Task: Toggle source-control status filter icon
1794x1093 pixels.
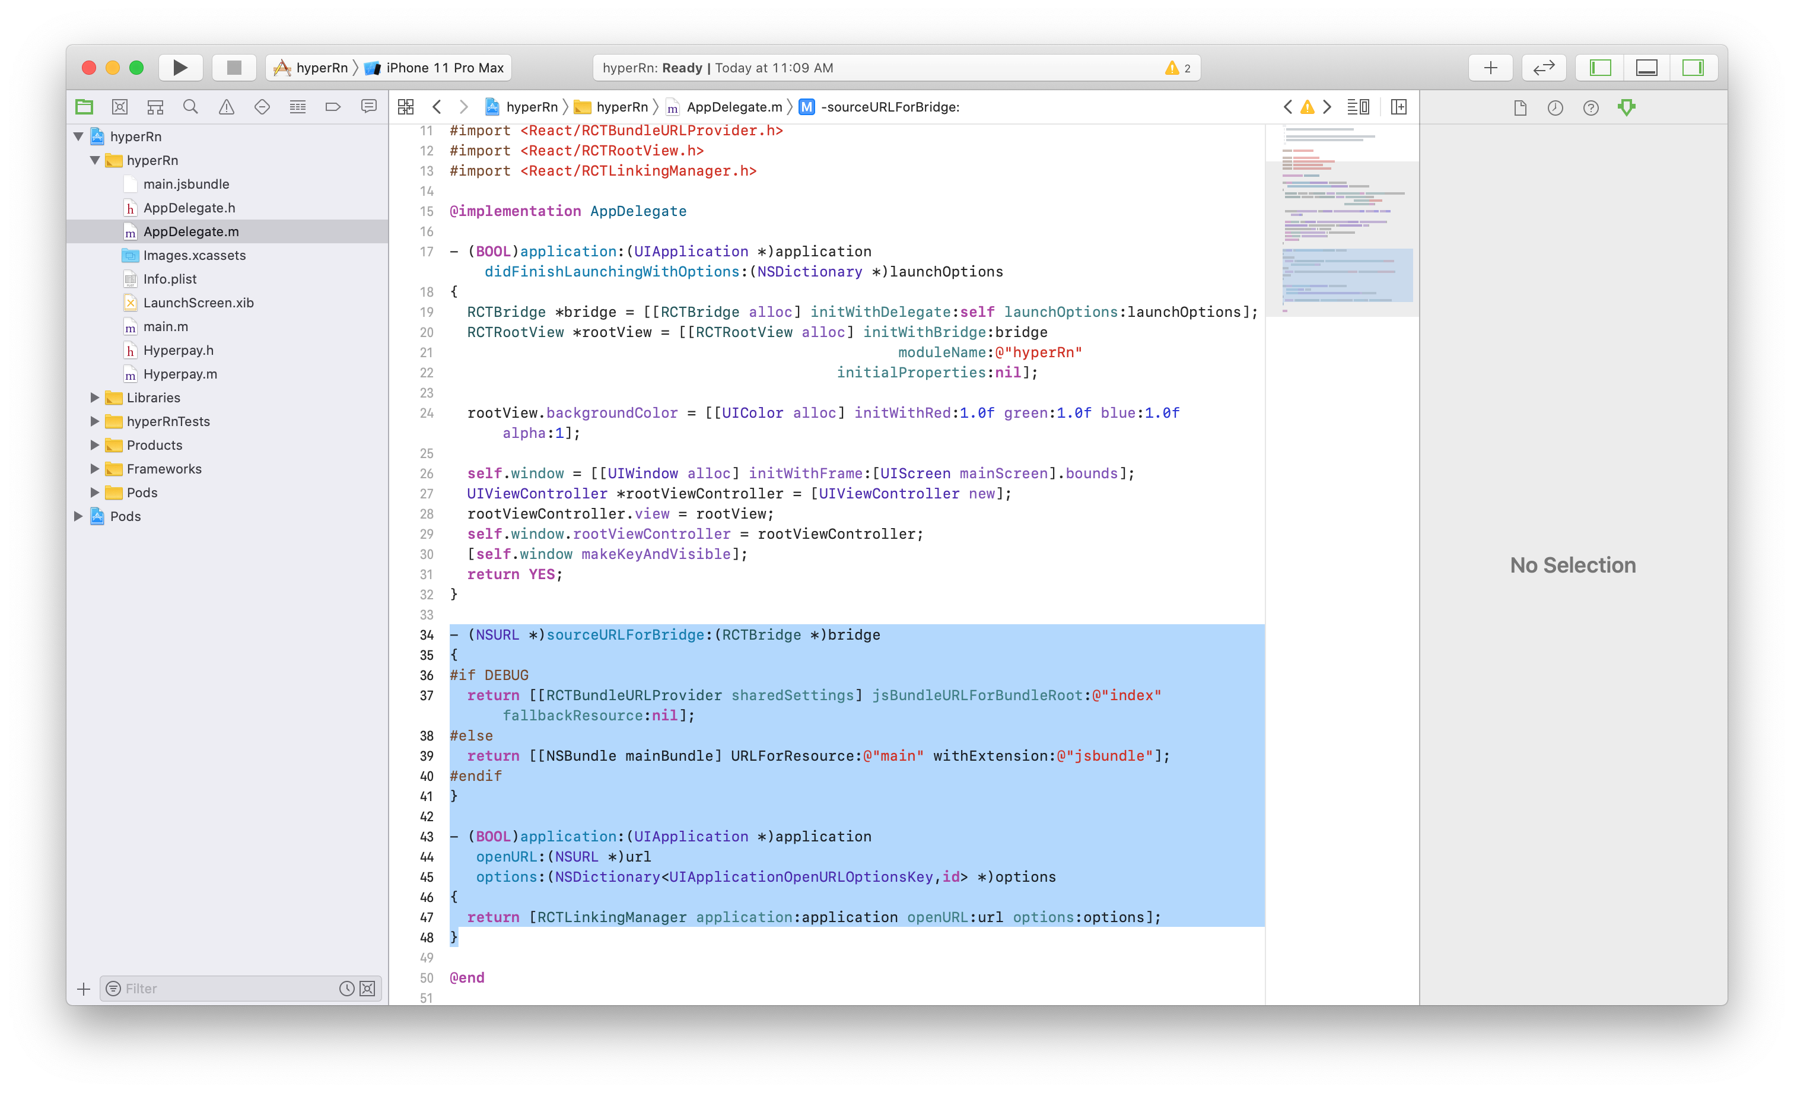Action: [x=368, y=989]
